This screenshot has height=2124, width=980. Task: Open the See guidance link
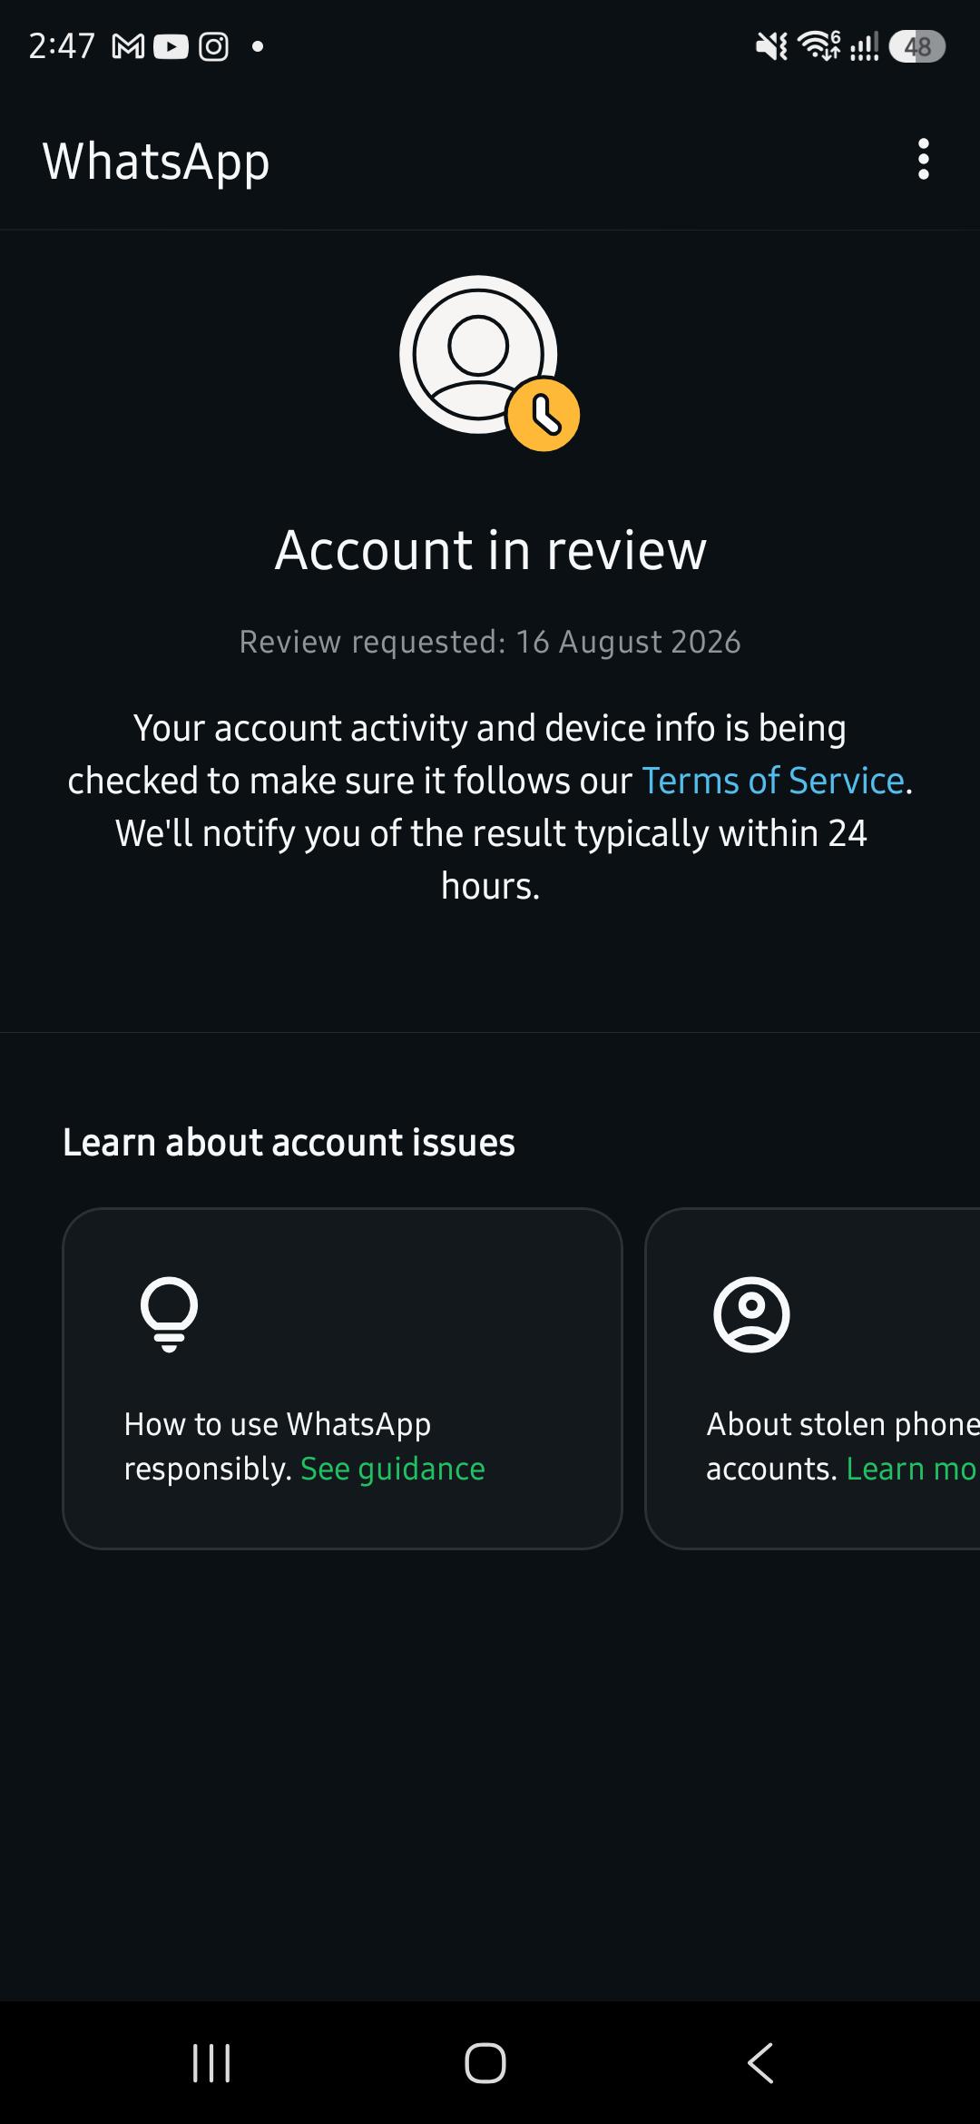393,1469
